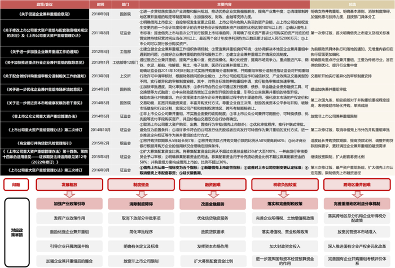Select 《上市公司重大资产重组管理办法》第三次修订 cell
395x268 pixels.
click(x=45, y=170)
